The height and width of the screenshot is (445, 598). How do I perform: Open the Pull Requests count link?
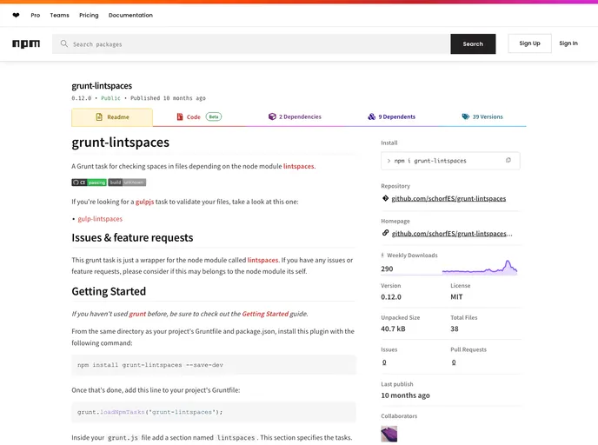click(454, 362)
